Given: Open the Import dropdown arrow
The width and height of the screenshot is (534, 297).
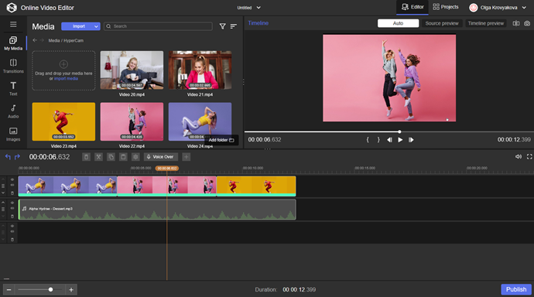Looking at the screenshot, I should click(x=96, y=26).
